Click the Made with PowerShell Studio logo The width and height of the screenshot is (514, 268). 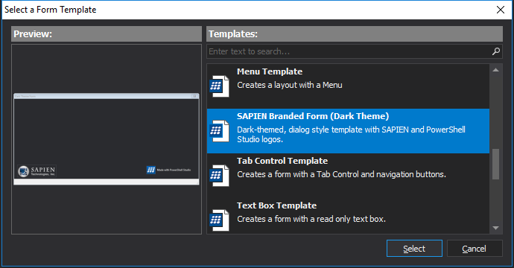168,170
